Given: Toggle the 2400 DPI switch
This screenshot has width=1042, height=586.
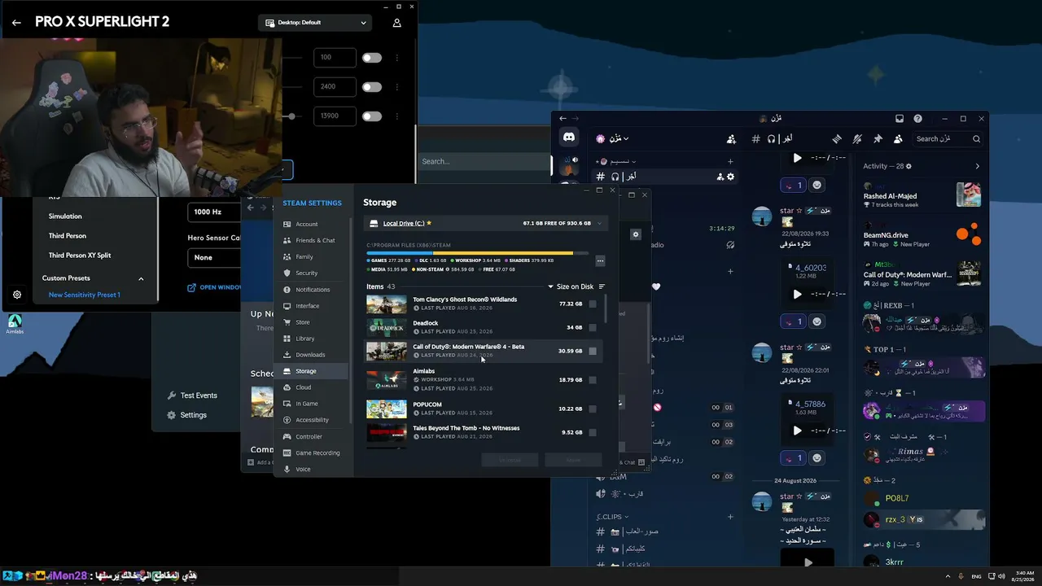Looking at the screenshot, I should click(372, 87).
